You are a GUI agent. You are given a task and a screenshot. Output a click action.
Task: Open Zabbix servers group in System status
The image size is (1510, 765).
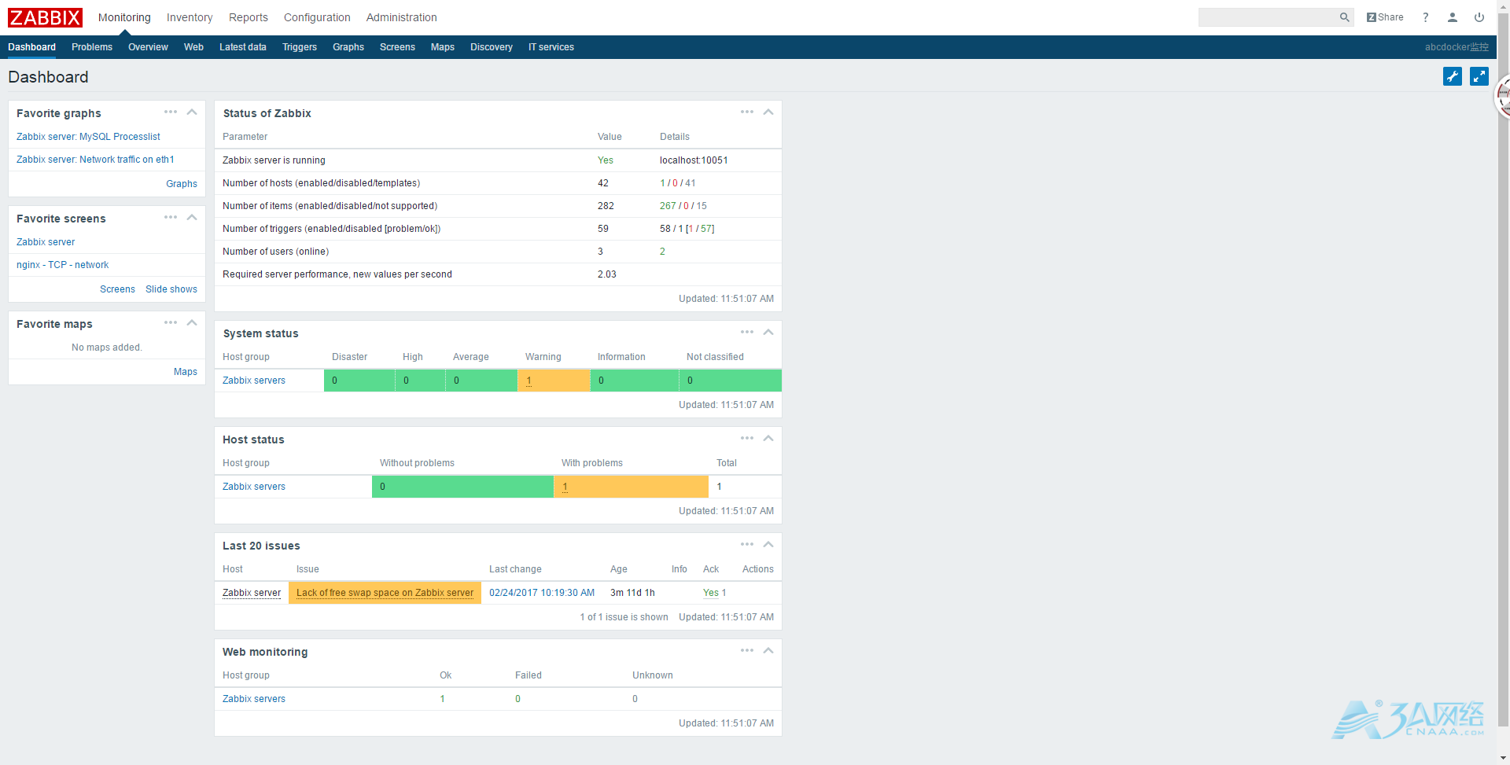254,381
